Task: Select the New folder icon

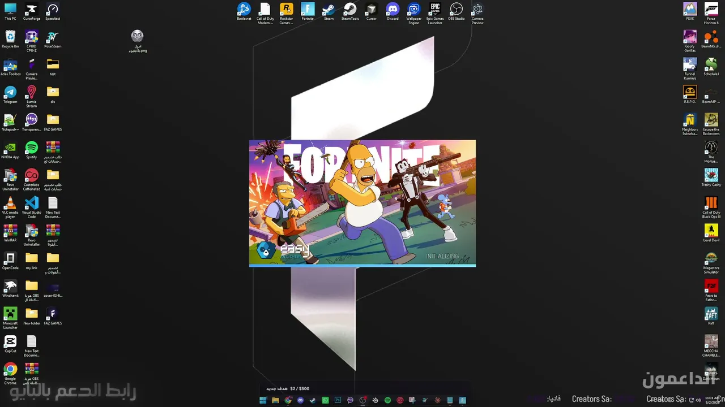Action: coord(32,317)
